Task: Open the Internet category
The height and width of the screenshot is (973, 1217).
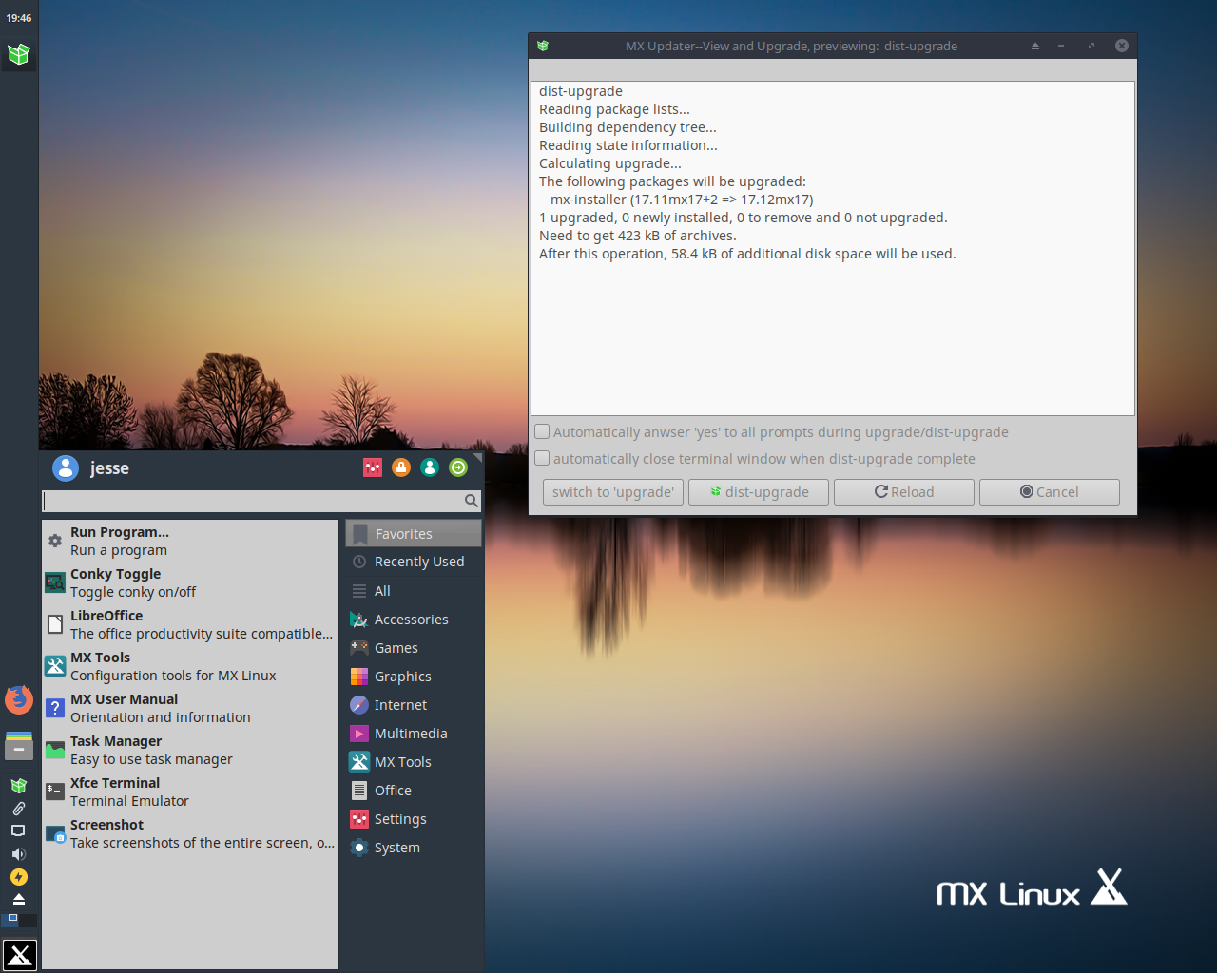Action: [414, 705]
